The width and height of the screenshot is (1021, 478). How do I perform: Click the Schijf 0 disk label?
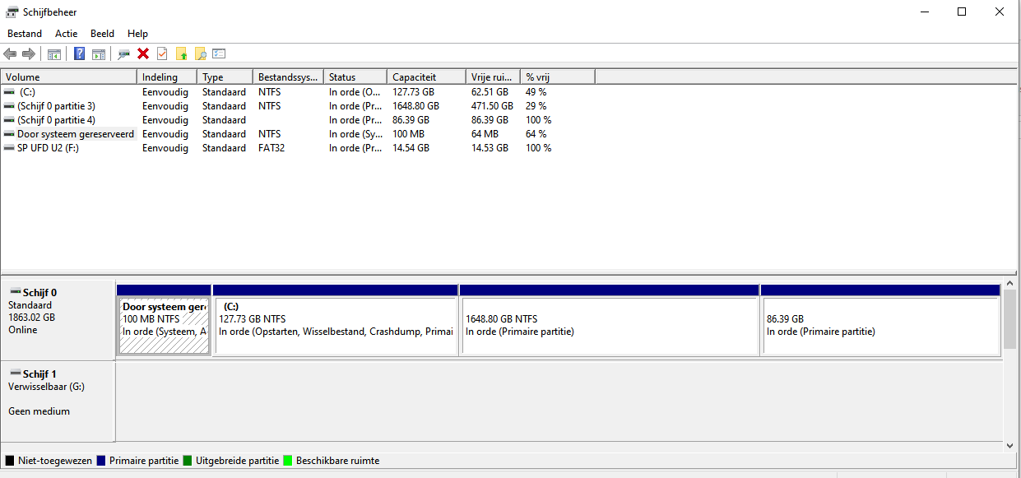click(x=39, y=292)
